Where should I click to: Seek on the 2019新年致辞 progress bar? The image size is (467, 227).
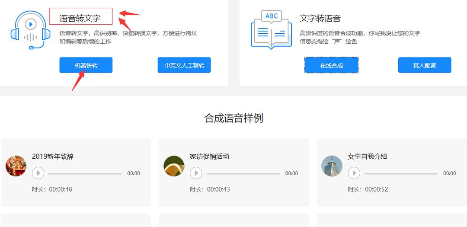(x=85, y=173)
